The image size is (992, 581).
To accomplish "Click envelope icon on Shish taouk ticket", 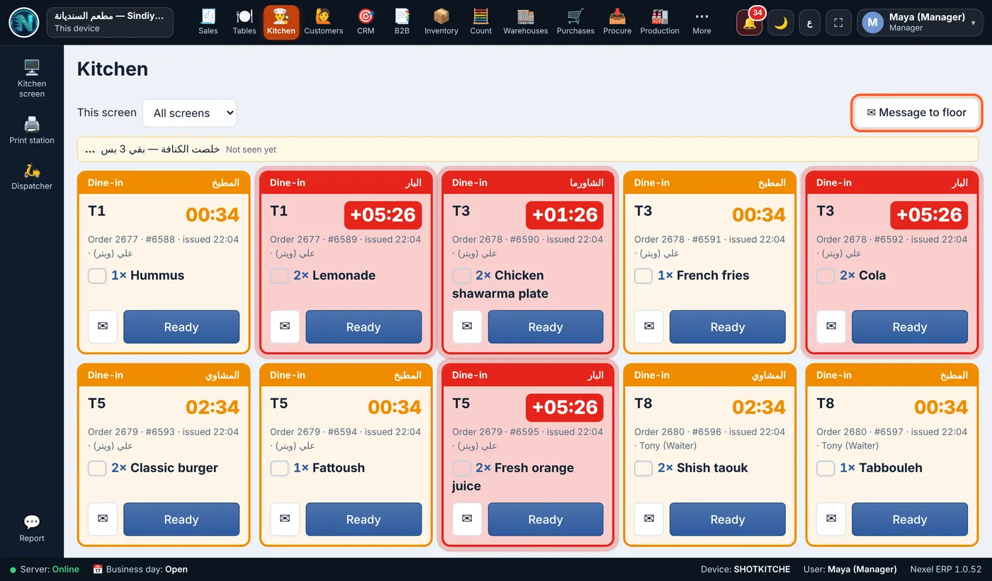I will coord(649,519).
